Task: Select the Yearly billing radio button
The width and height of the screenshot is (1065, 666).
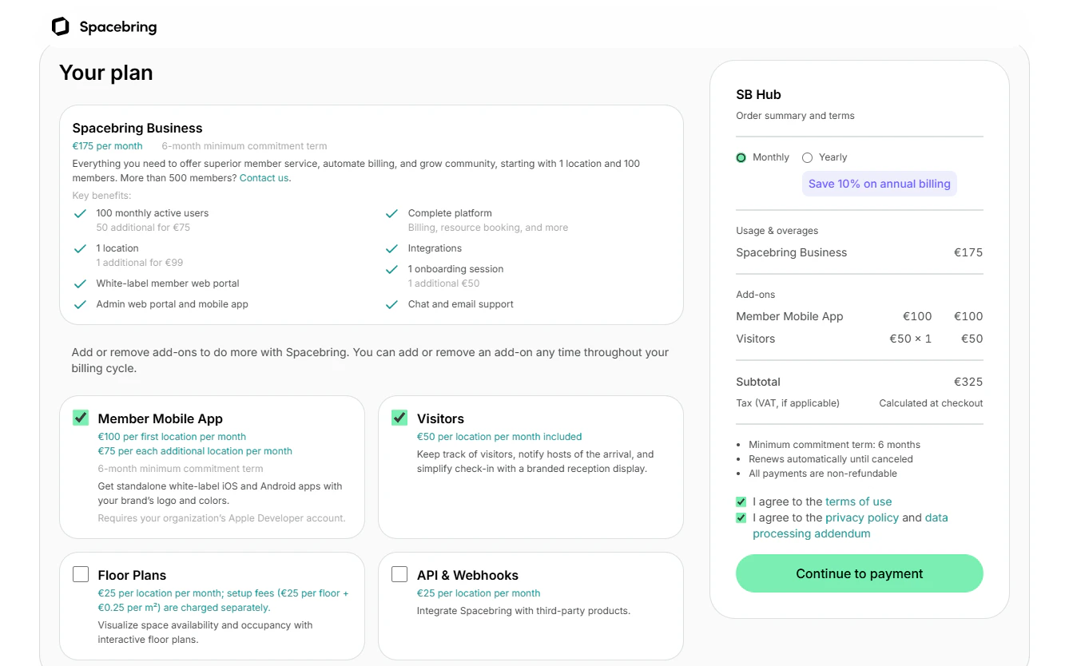Action: (807, 157)
